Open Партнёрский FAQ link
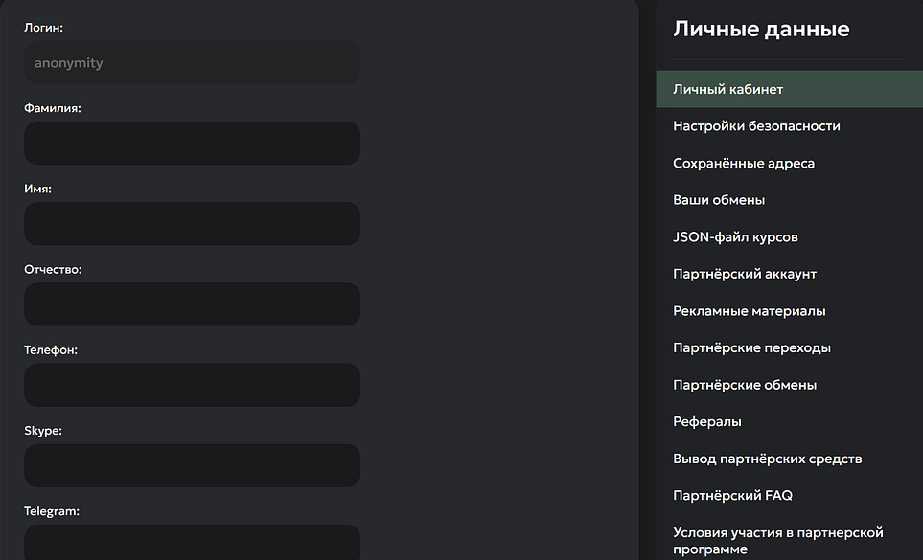 point(732,496)
